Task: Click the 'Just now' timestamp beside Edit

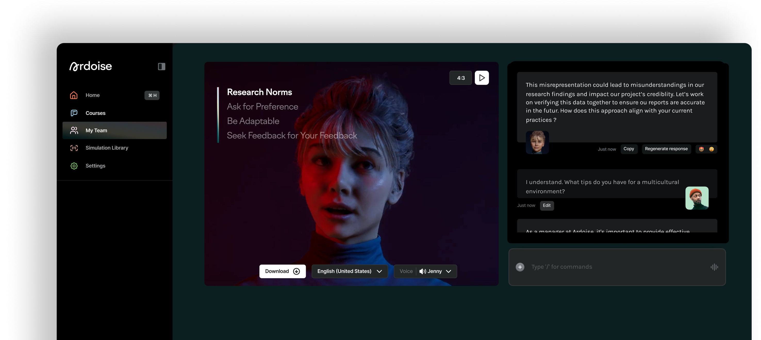Action: point(526,206)
